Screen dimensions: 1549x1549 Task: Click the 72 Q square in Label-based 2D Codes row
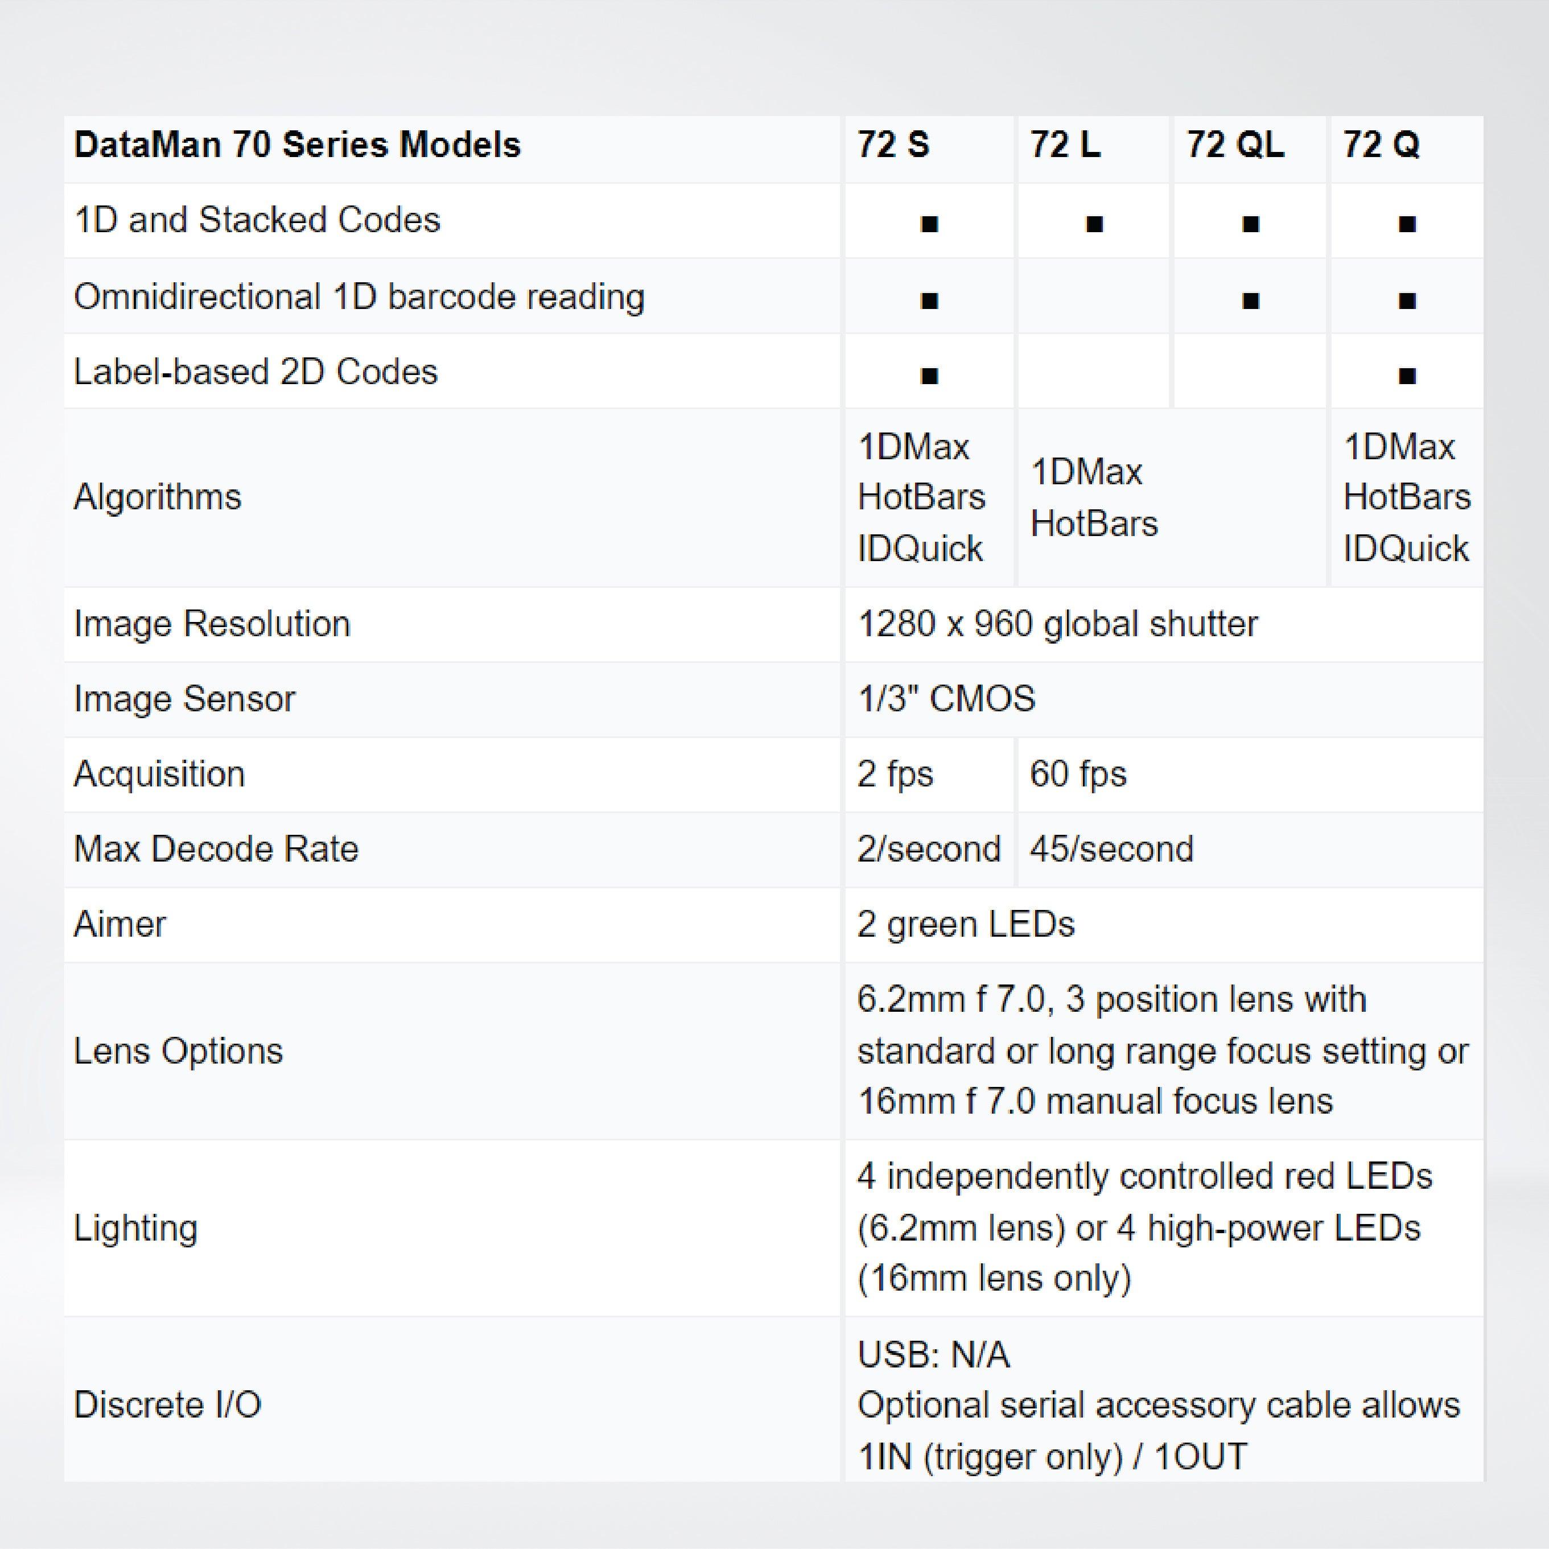[x=1406, y=375]
